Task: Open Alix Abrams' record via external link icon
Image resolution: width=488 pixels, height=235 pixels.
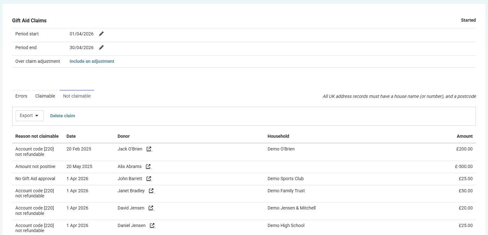Action: click(x=148, y=166)
